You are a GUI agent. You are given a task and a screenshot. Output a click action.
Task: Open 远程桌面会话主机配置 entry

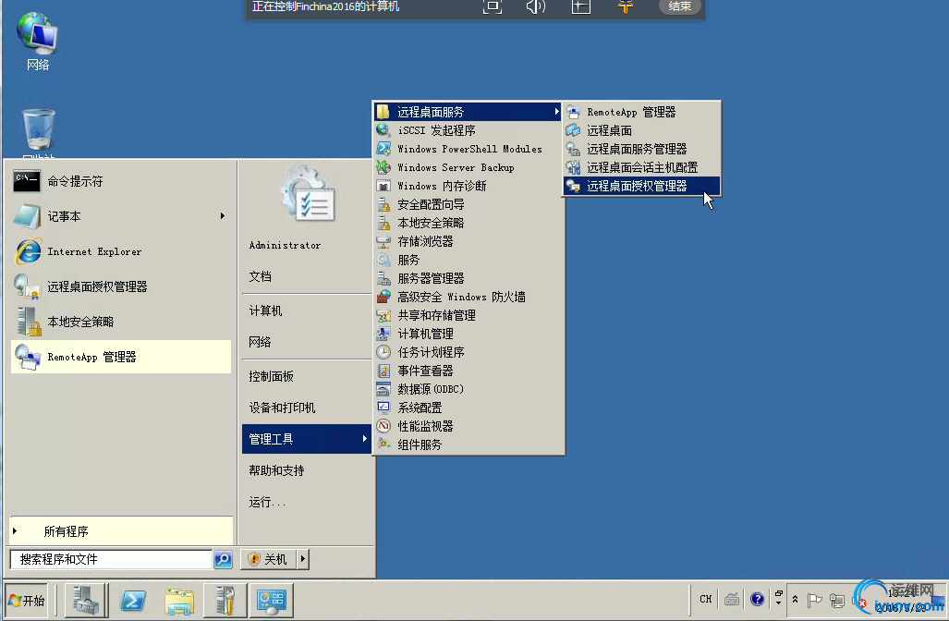pos(641,167)
